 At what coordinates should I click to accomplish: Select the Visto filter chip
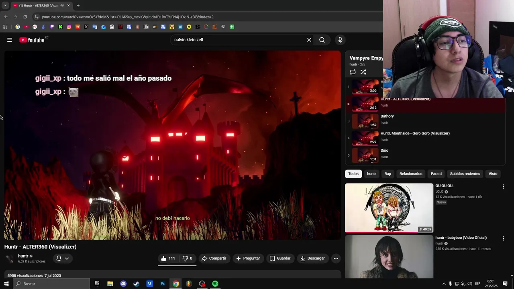(x=493, y=174)
